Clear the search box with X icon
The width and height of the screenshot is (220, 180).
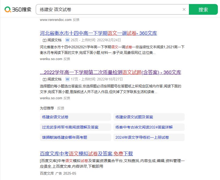pyautogui.click(x=184, y=9)
